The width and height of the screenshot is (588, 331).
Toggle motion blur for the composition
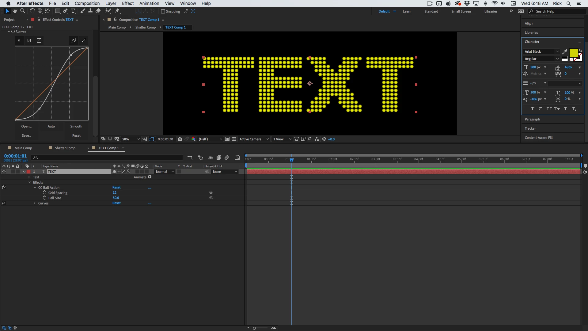[227, 158]
